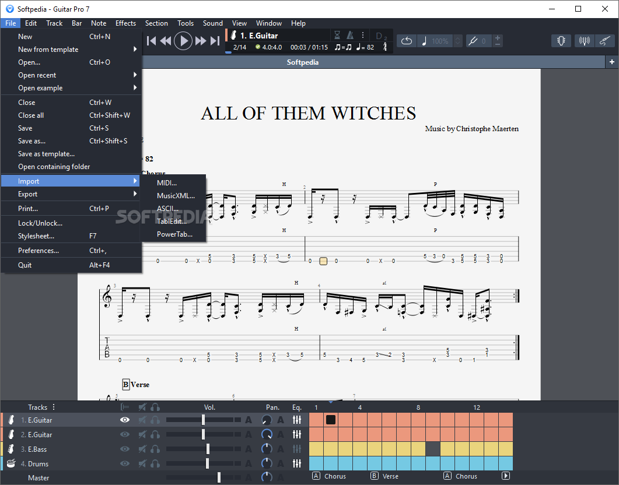Image resolution: width=619 pixels, height=485 pixels.
Task: Show the 4. Drums track via eye
Action: [125, 463]
